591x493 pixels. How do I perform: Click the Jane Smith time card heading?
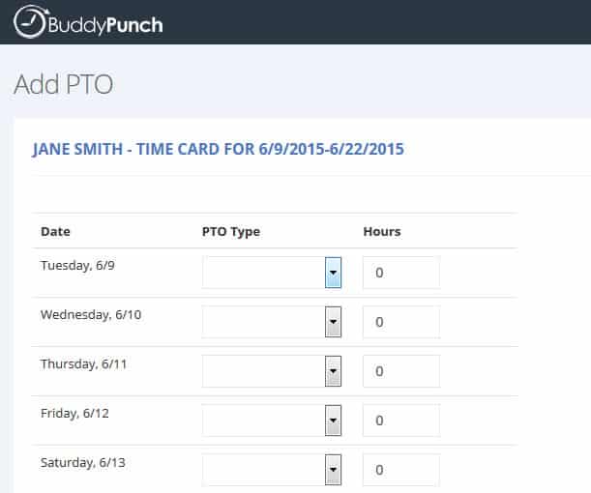click(x=219, y=149)
